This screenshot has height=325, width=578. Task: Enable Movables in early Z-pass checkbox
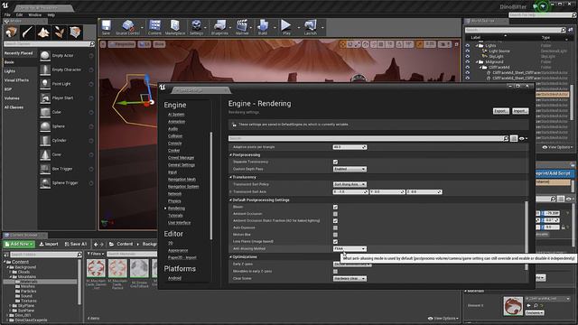[x=335, y=271]
